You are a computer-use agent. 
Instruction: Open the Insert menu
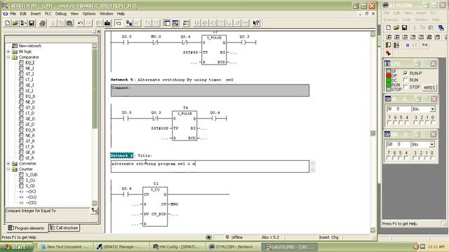[36, 14]
